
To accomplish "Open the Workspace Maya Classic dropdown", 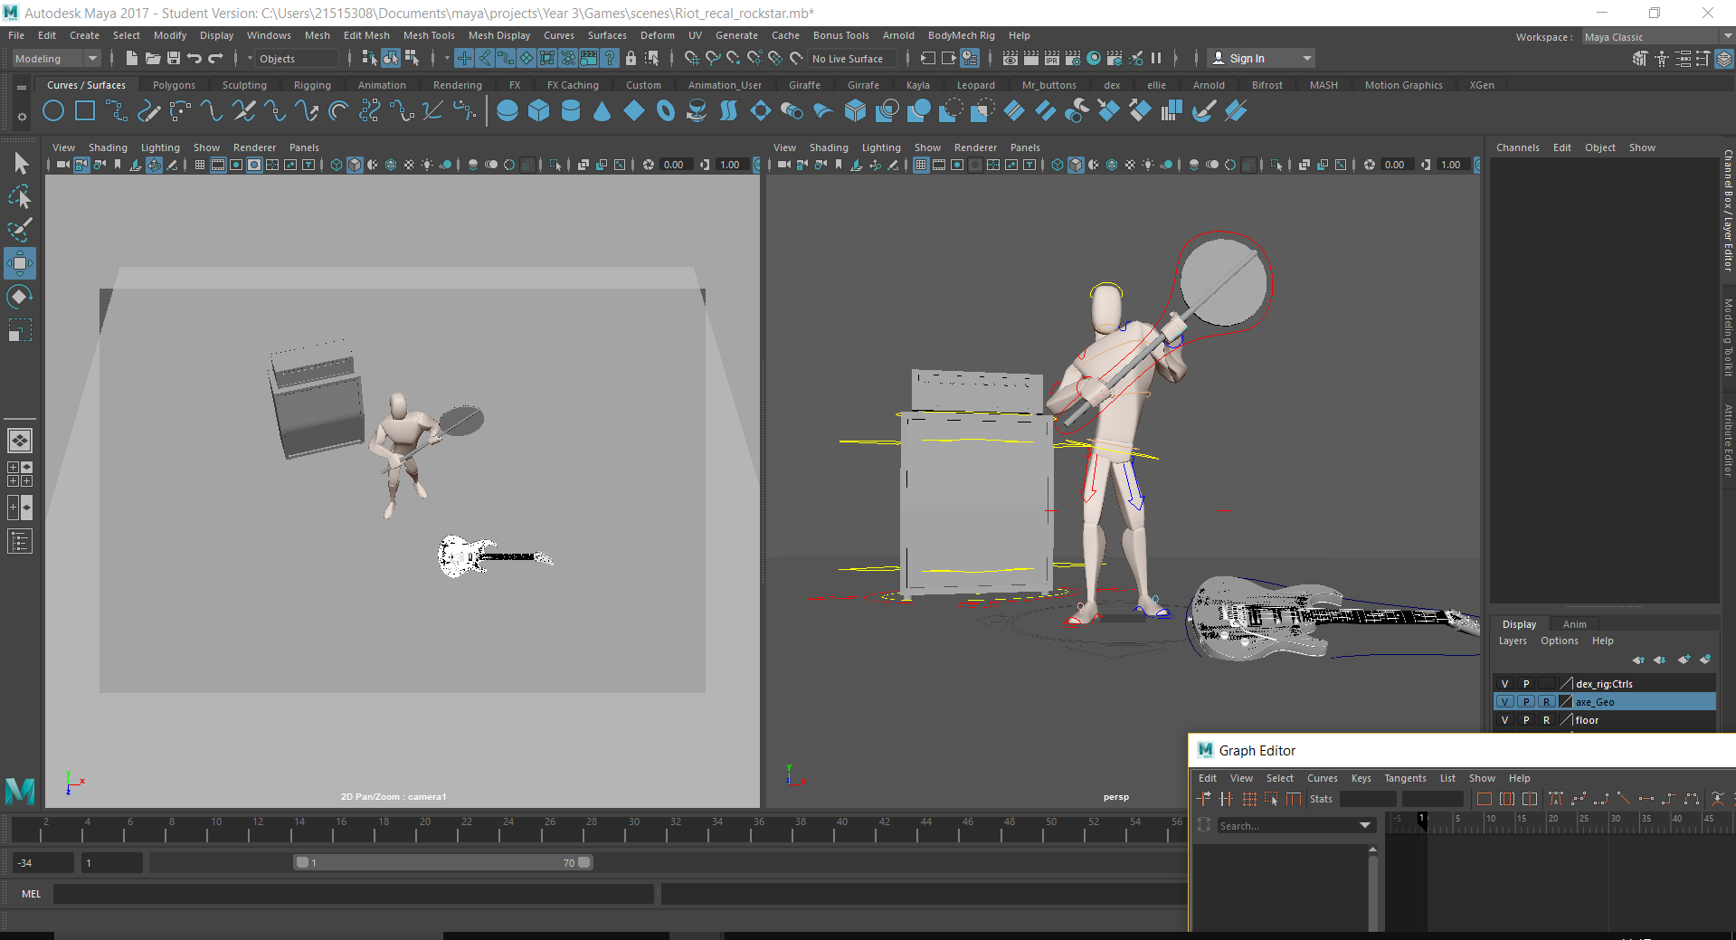I will click(1657, 37).
